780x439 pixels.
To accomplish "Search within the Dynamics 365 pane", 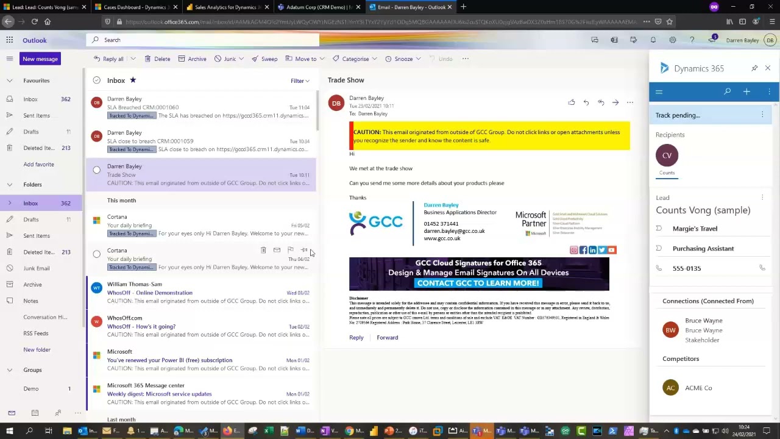I will (727, 92).
